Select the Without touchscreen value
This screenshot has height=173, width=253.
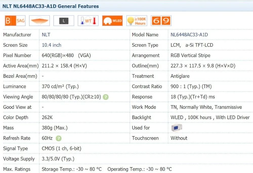179,138
